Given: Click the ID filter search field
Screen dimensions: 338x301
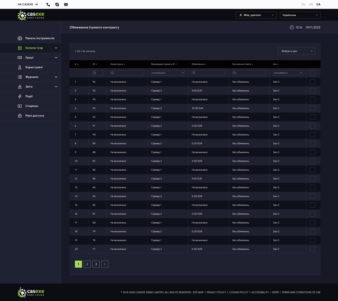Looking at the screenshot, I should (98, 73).
